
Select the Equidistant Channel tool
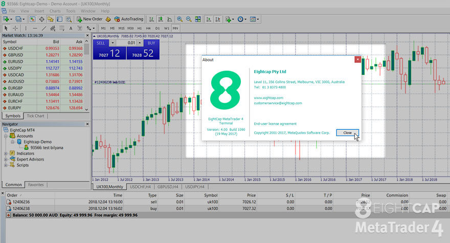click(x=53, y=28)
